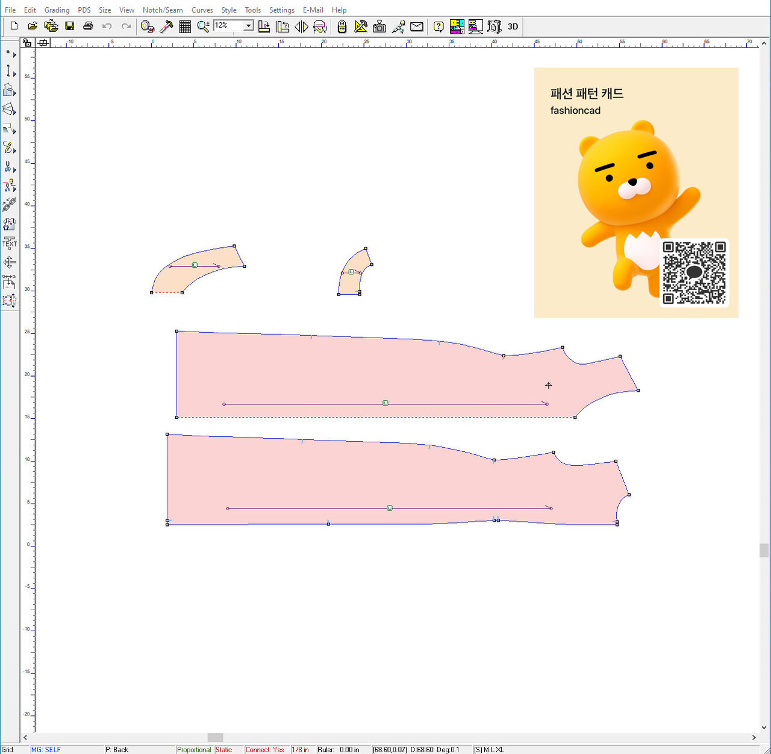Toggle Static mode in status bar
This screenshot has width=771, height=754.
pyautogui.click(x=223, y=749)
